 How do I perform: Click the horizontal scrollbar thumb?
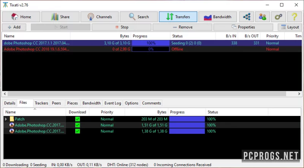[147, 94]
